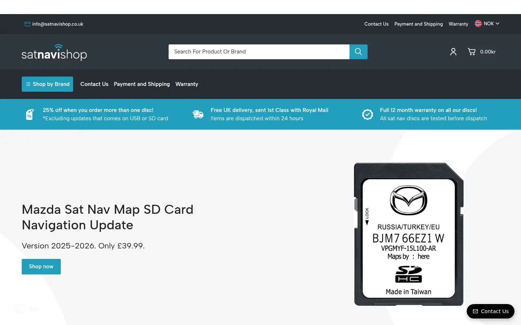Click the discount tag percent icon
521x325 pixels.
[30, 114]
